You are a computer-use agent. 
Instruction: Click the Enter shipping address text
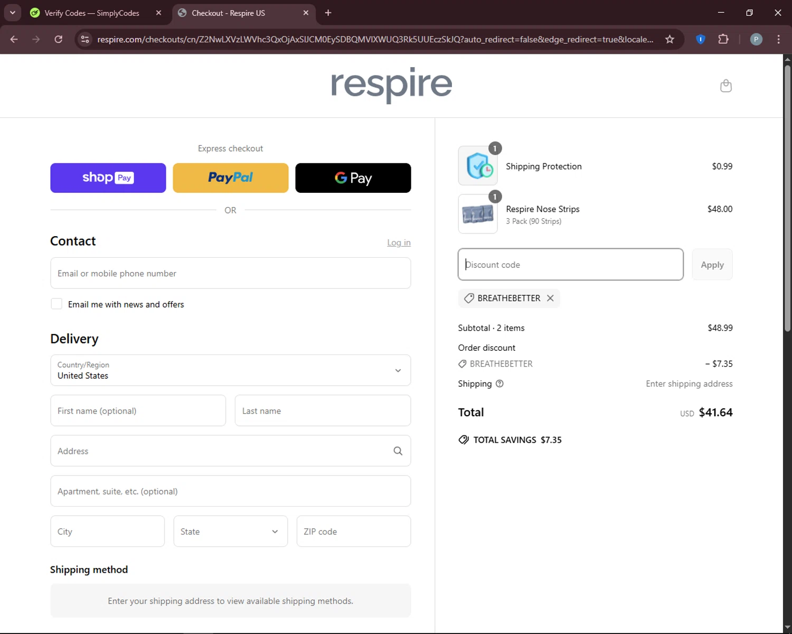point(689,384)
